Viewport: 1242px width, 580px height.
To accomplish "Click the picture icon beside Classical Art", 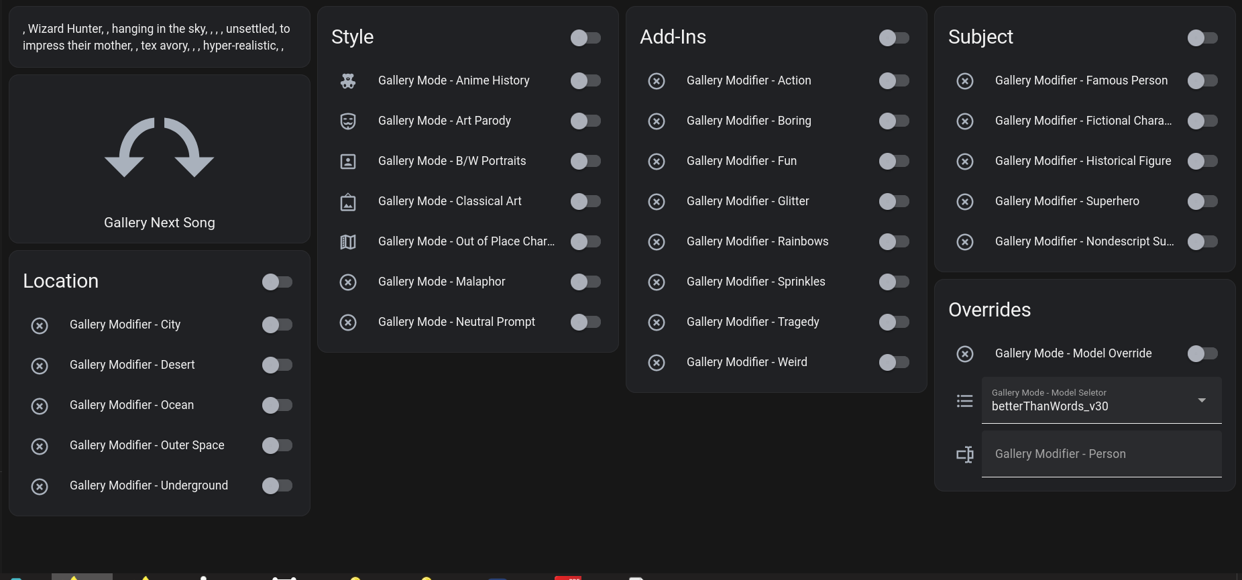I will click(x=347, y=202).
